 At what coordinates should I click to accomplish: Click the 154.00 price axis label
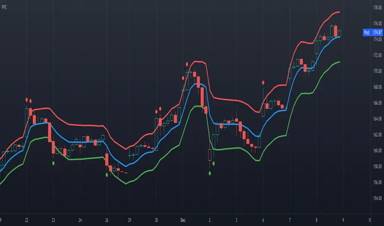(377, 198)
